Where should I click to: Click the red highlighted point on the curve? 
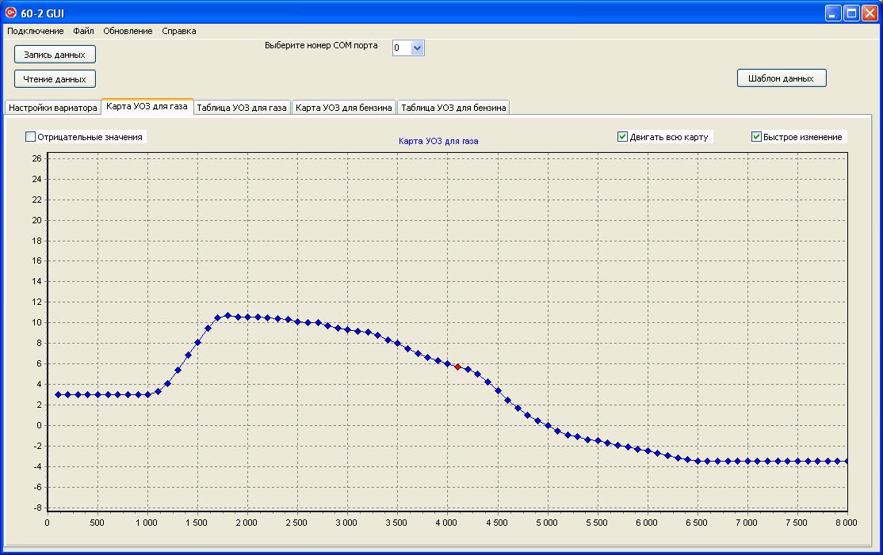pos(457,367)
